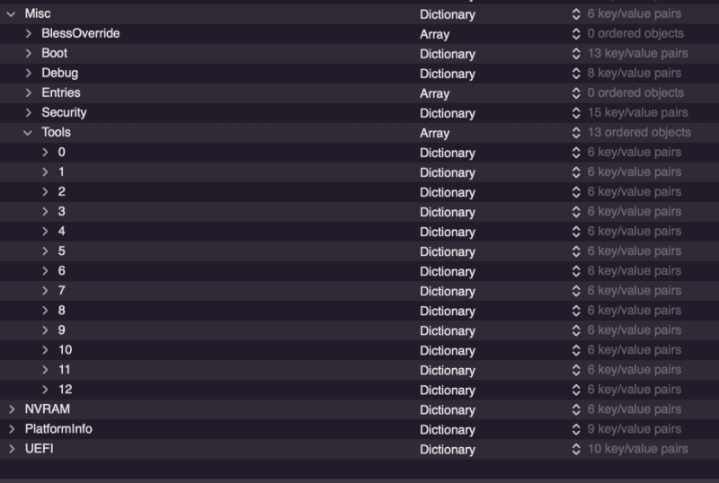Collapse the Tools array

(28, 133)
